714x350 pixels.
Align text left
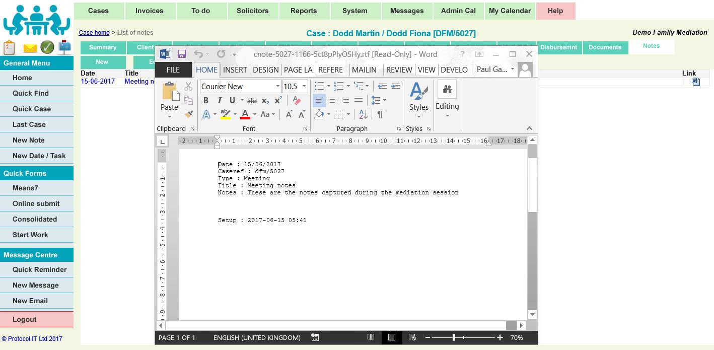(319, 100)
